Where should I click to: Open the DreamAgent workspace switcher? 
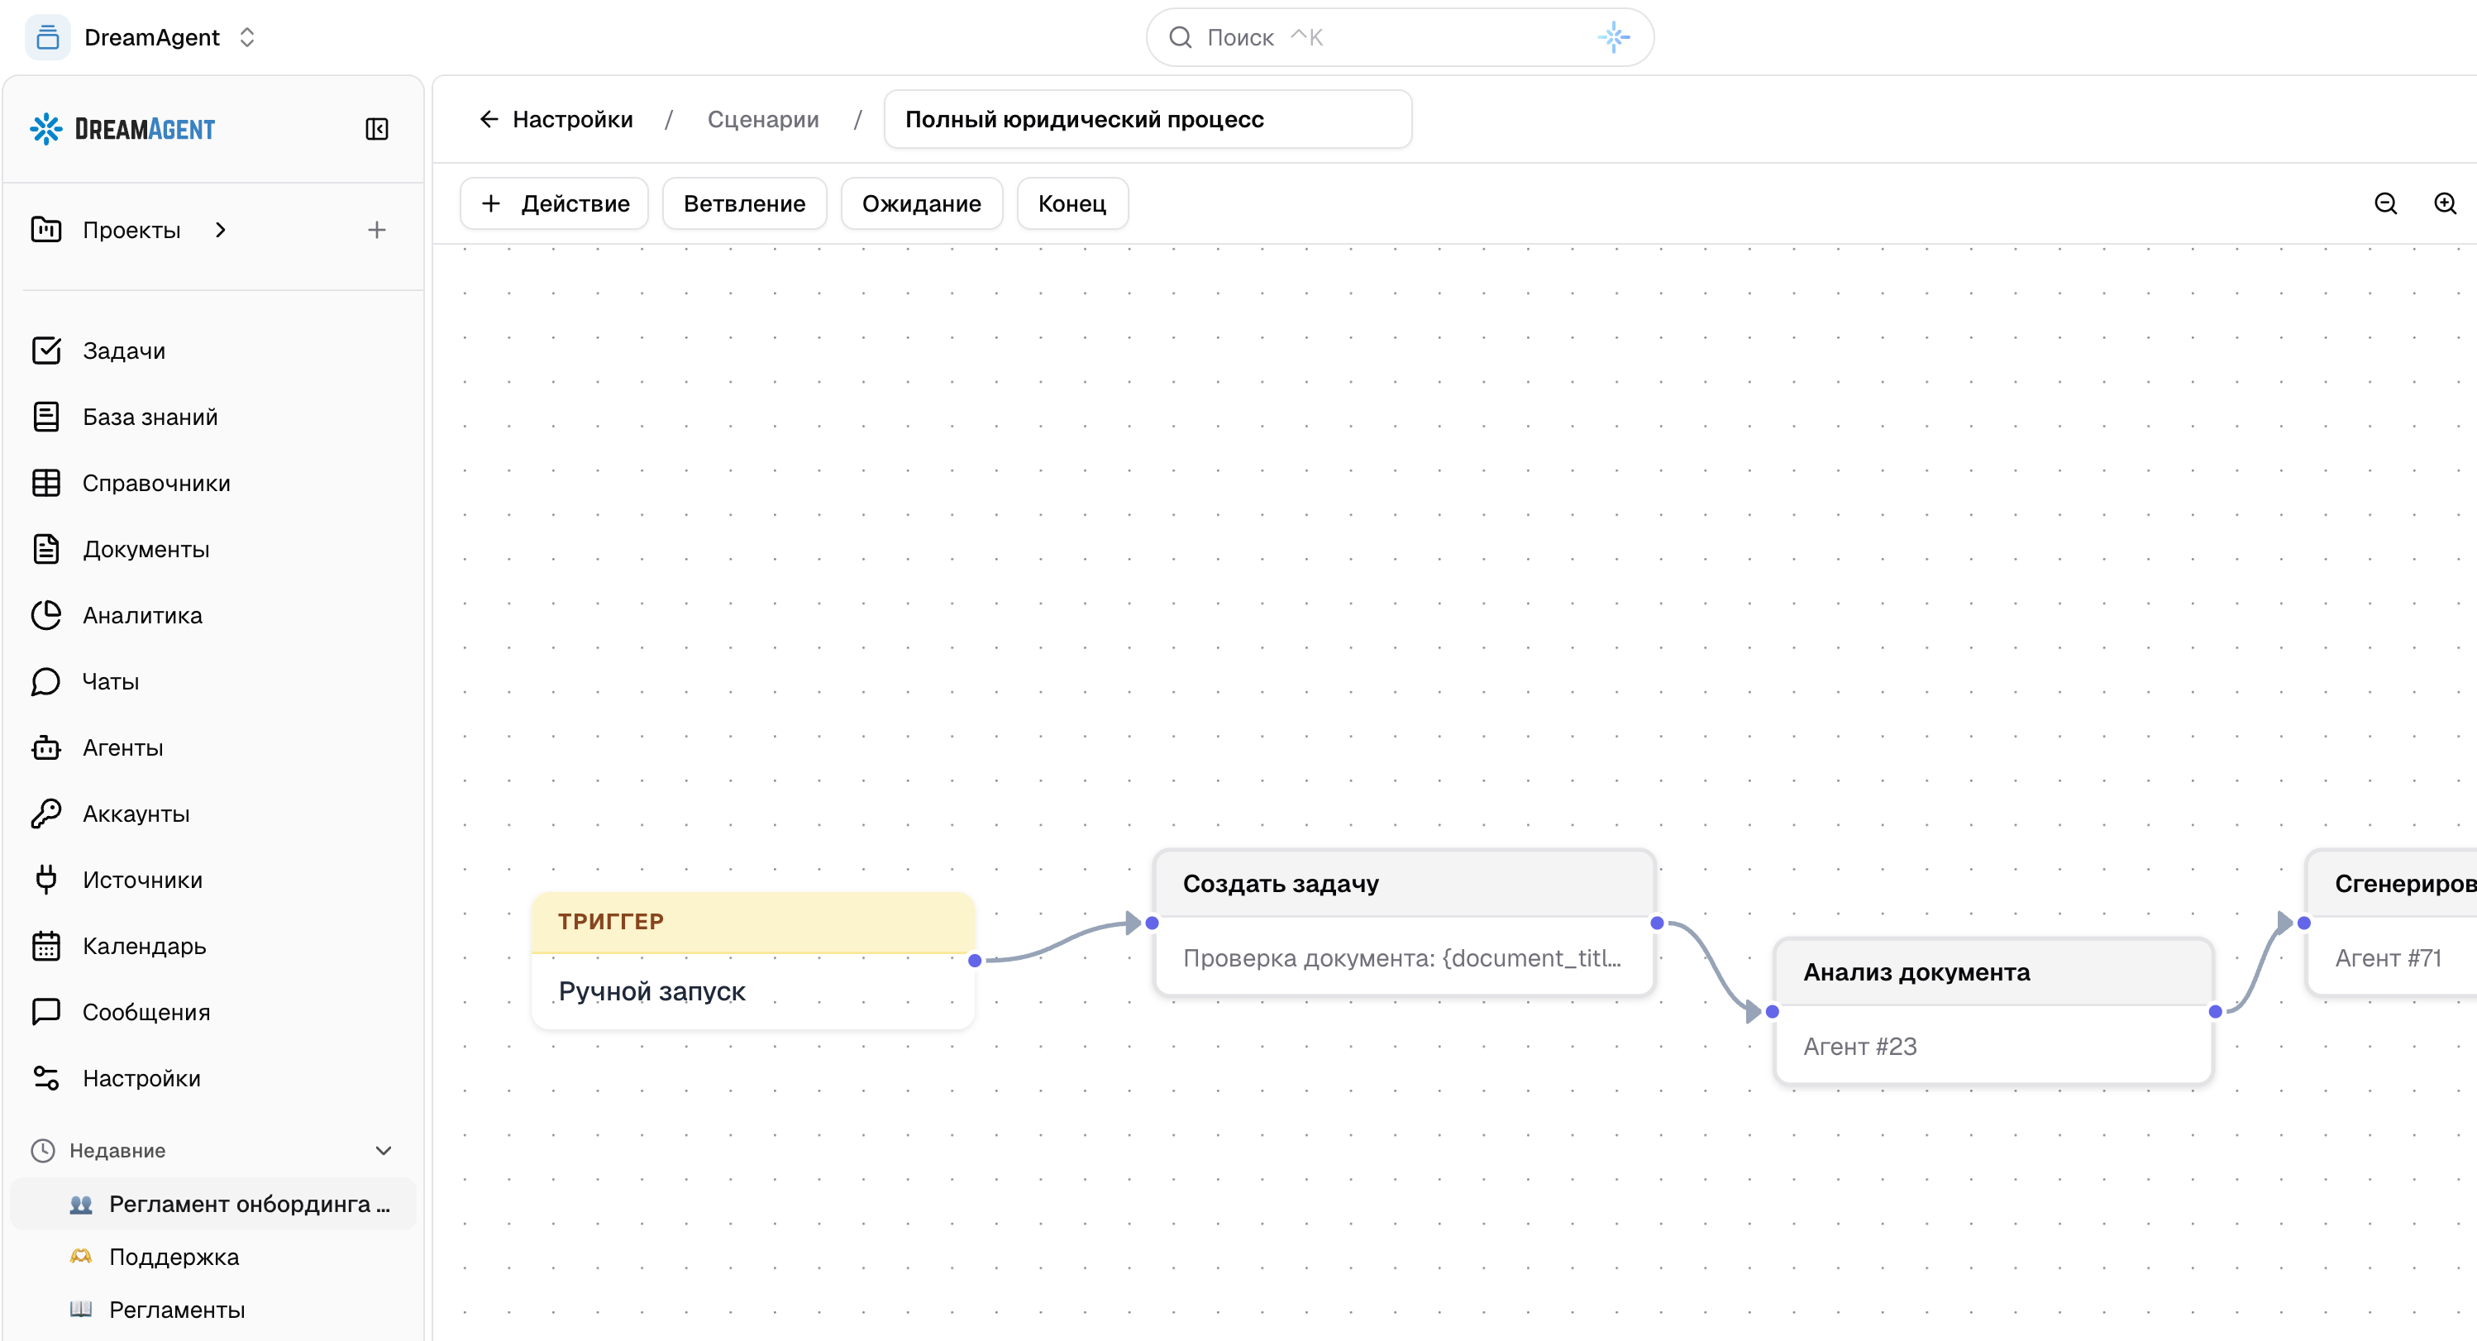pyautogui.click(x=144, y=37)
